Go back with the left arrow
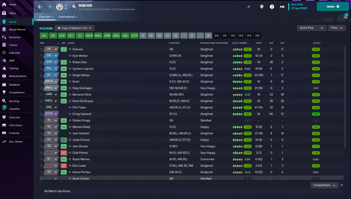This screenshot has width=351, height=199. pos(40,7)
